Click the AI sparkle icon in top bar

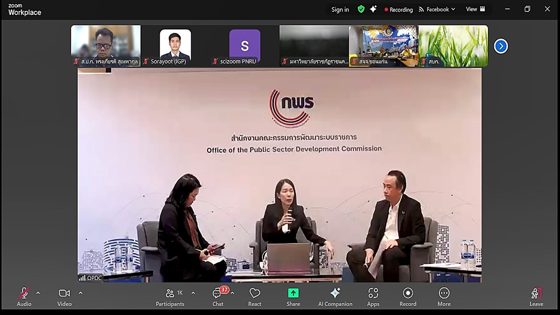(x=373, y=9)
